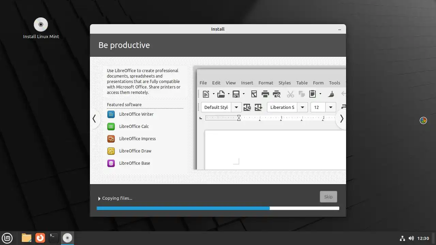The height and width of the screenshot is (245, 436).
Task: Click the colorful circular cursor icon on desktop
Action: pyautogui.click(x=423, y=120)
